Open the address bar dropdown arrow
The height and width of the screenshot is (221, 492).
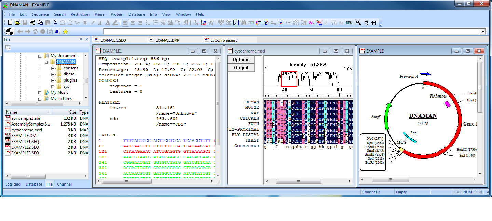483,32
